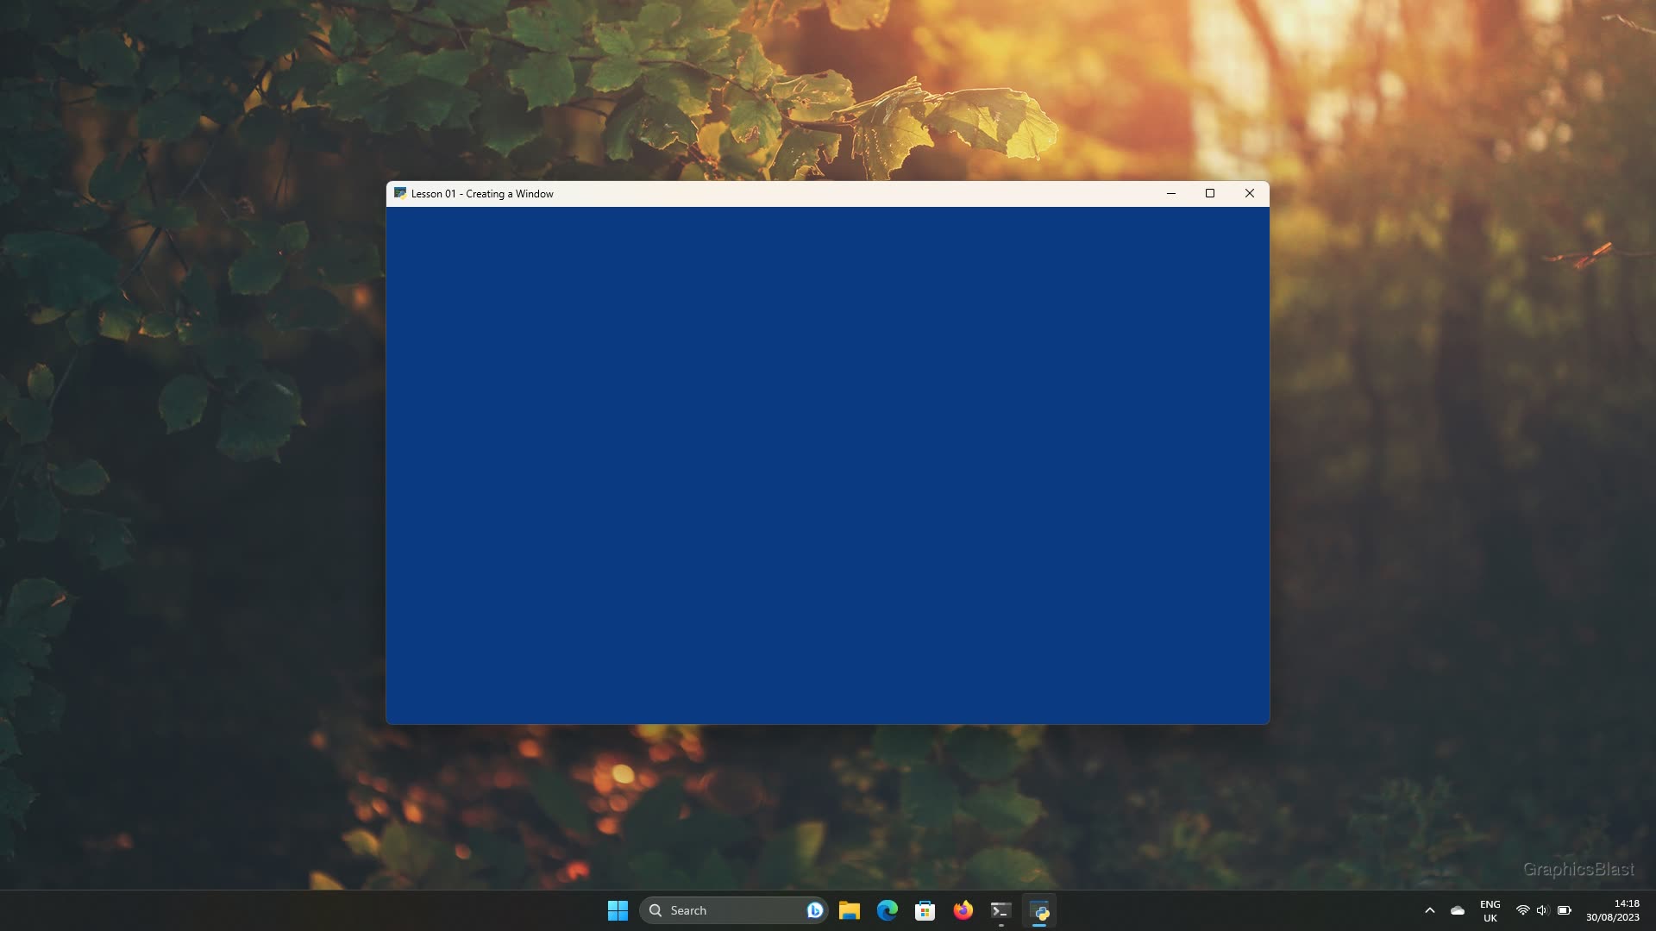The height and width of the screenshot is (931, 1656).
Task: Open the volume speaker icon
Action: (x=1543, y=910)
